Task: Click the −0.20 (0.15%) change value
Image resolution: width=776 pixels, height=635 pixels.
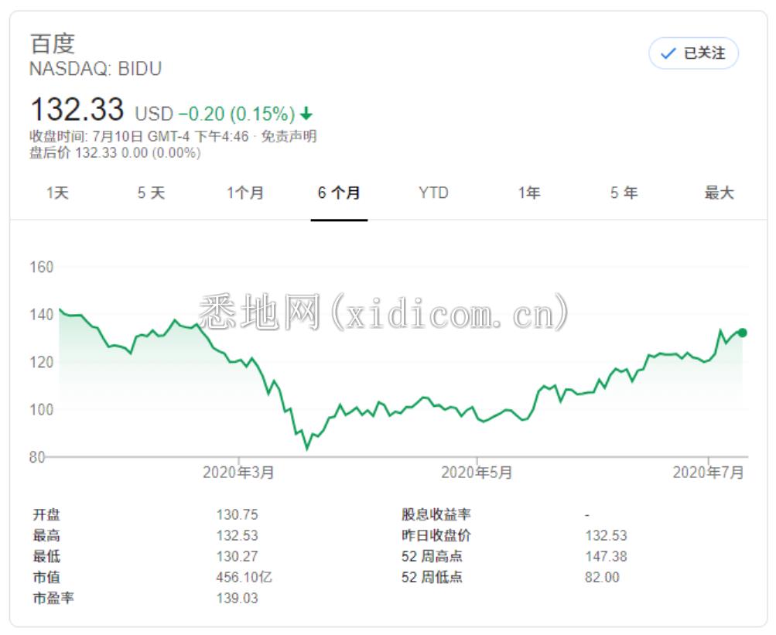Action: tap(237, 114)
